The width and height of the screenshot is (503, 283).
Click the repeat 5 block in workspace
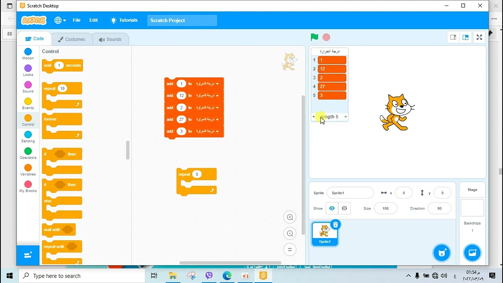click(x=196, y=182)
